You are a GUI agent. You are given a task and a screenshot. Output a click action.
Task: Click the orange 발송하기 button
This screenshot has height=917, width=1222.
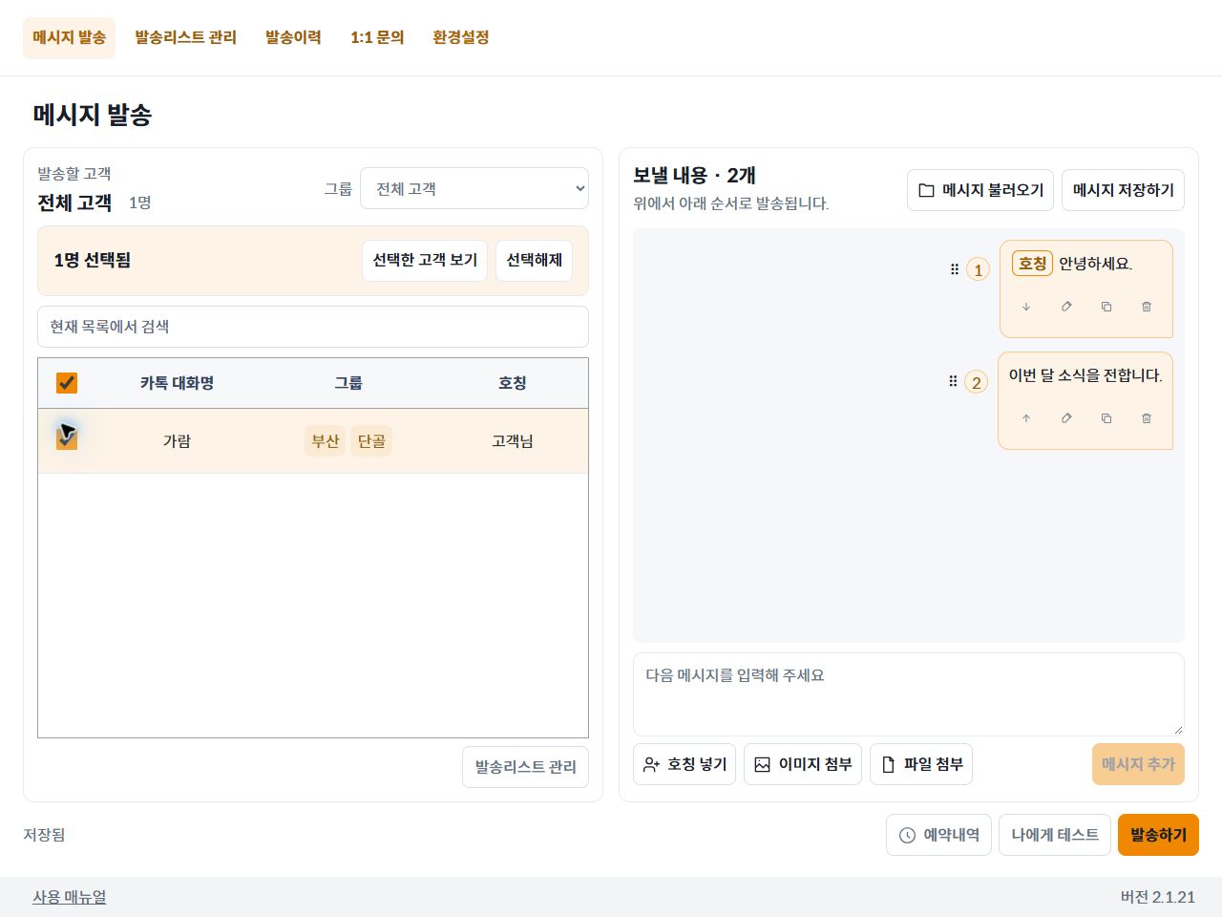click(1158, 835)
